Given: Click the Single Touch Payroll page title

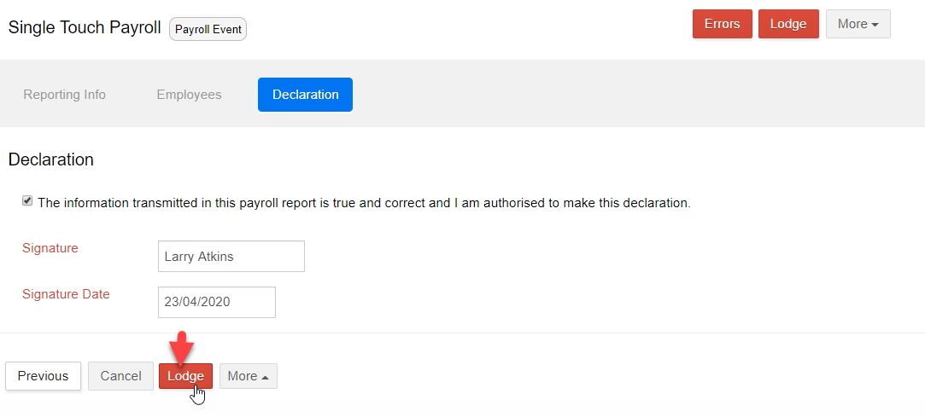Looking at the screenshot, I should [85, 27].
